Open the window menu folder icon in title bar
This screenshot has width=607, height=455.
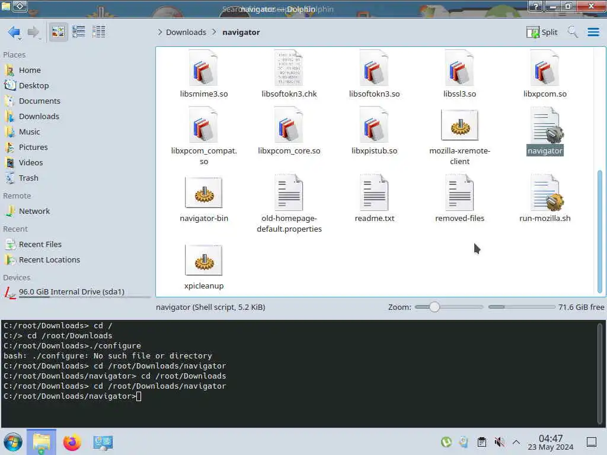tap(6, 6)
